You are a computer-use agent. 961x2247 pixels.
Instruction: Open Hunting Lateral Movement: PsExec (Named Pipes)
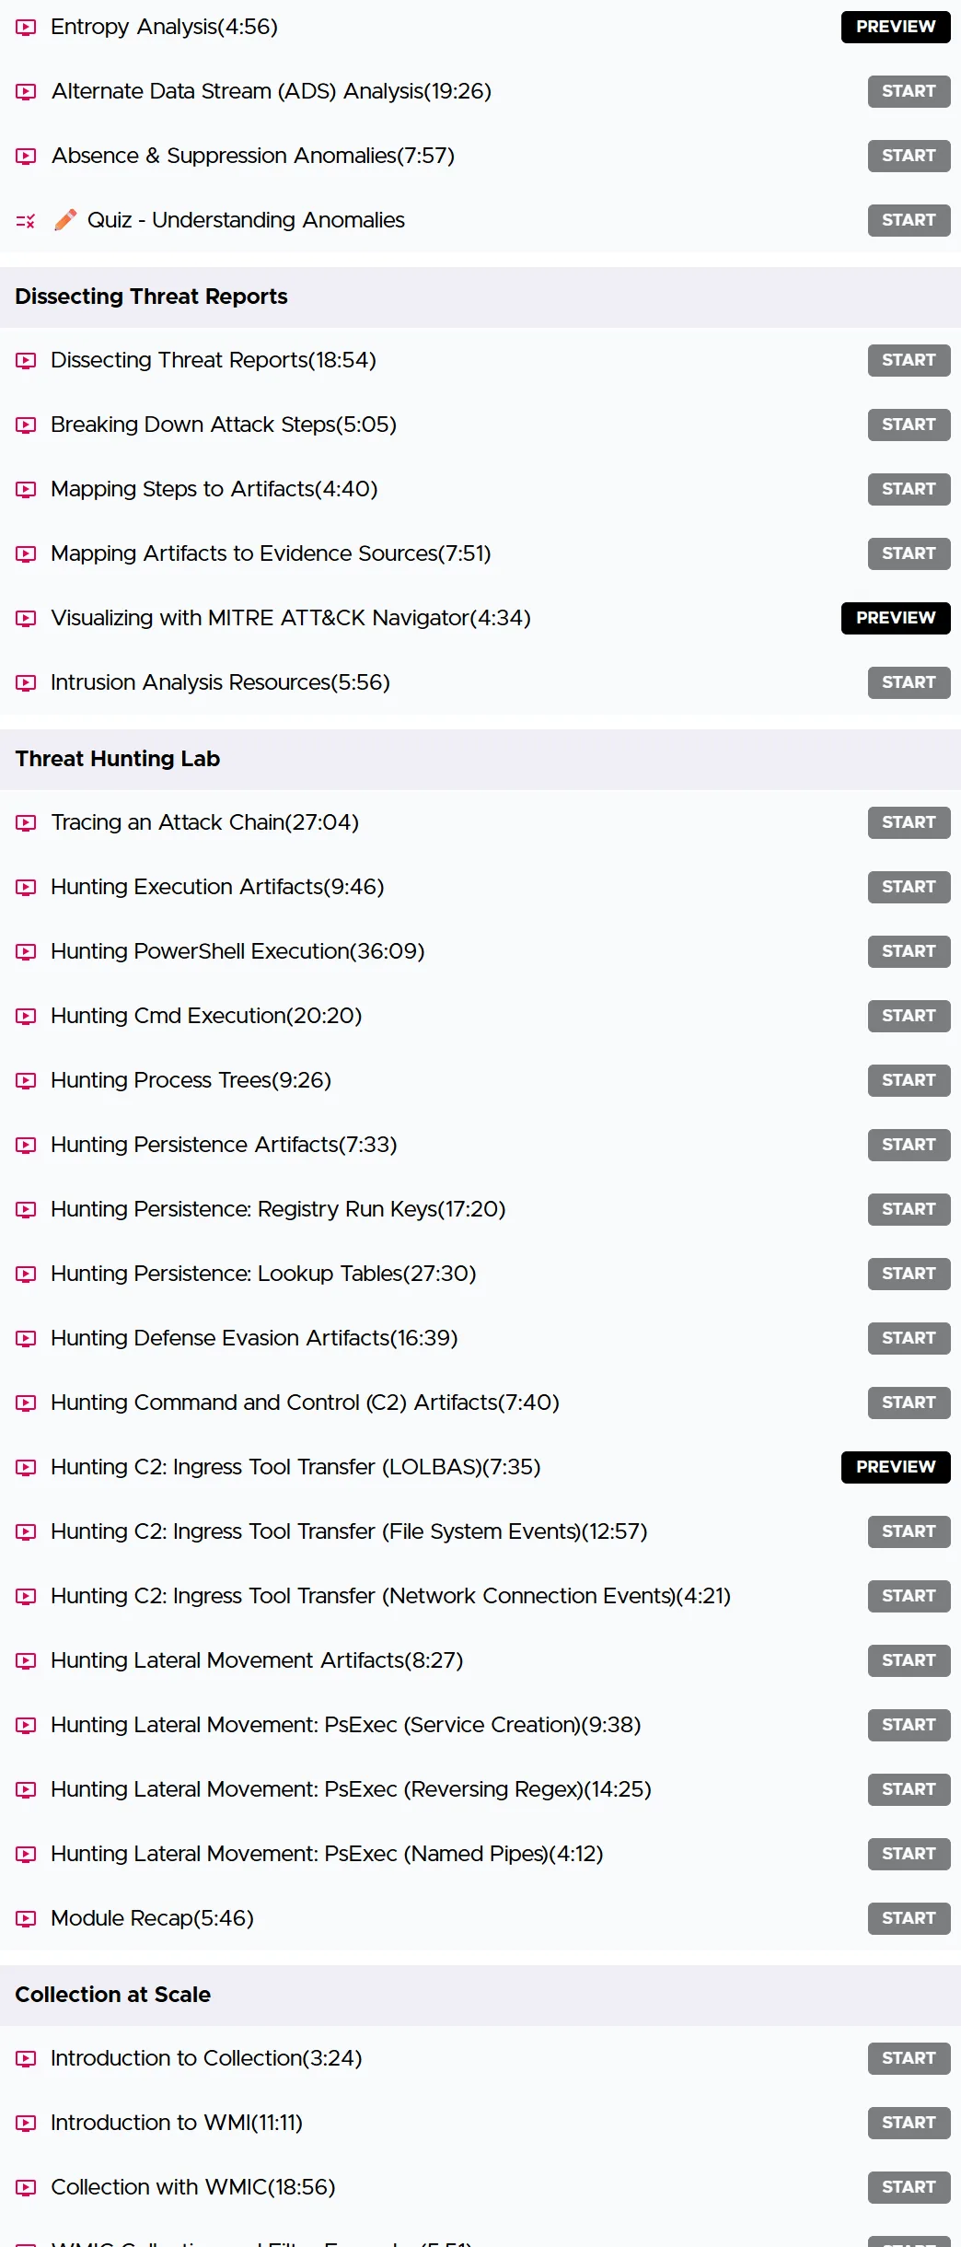(327, 1854)
